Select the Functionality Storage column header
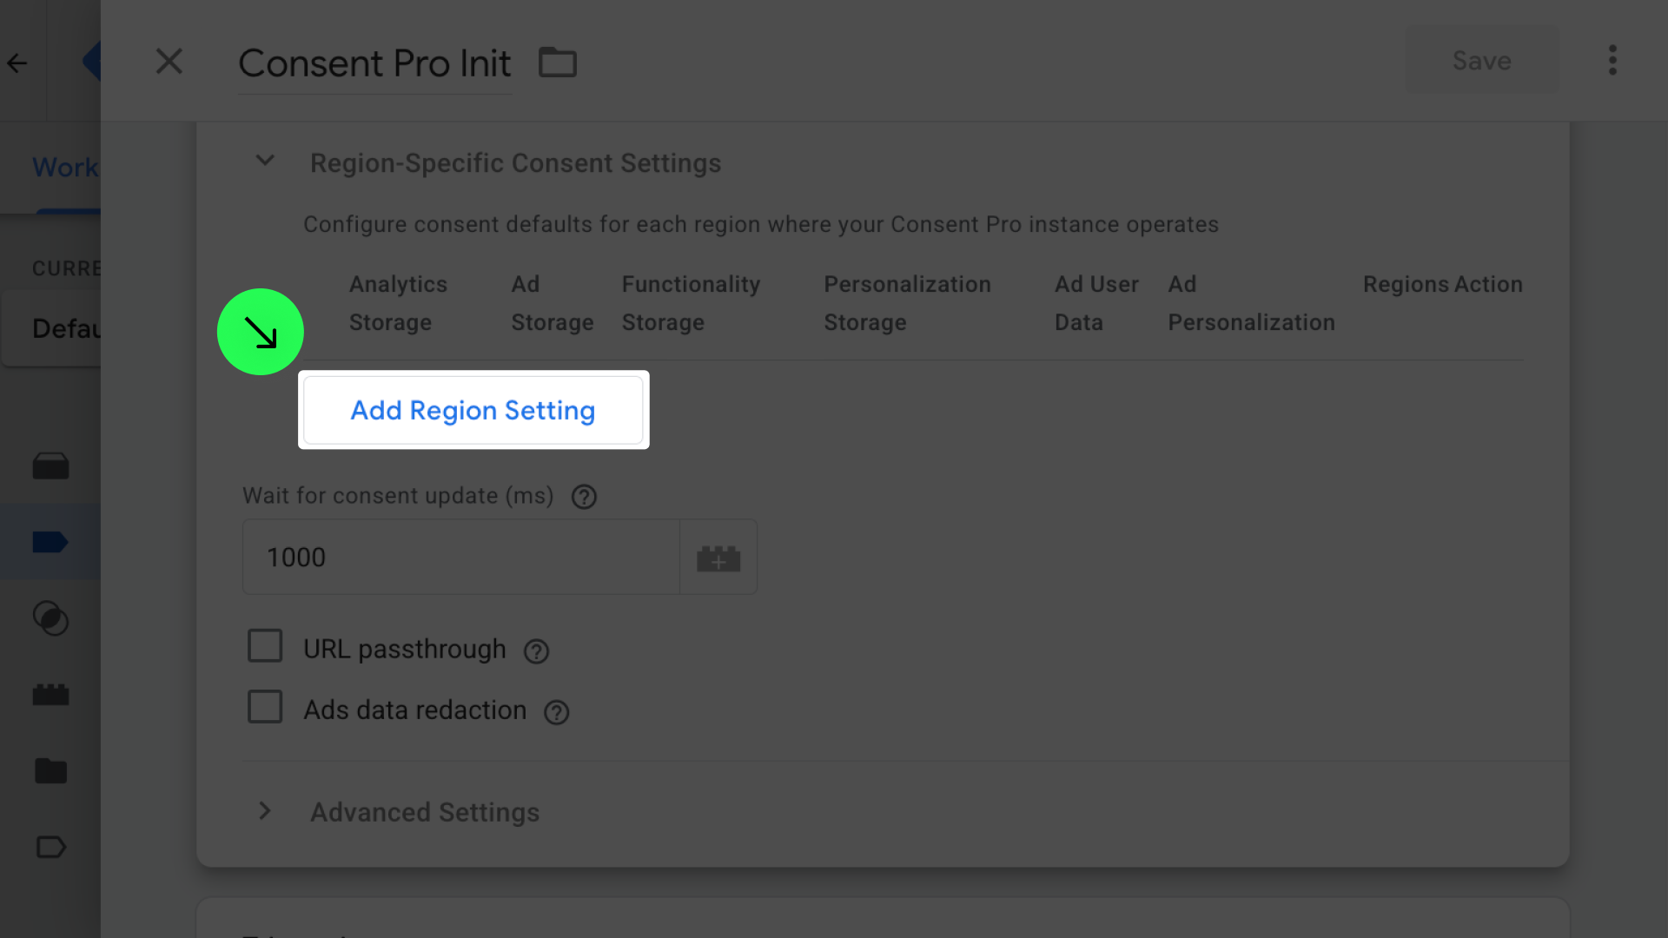Screen dimensions: 1668x938 pos(691,303)
